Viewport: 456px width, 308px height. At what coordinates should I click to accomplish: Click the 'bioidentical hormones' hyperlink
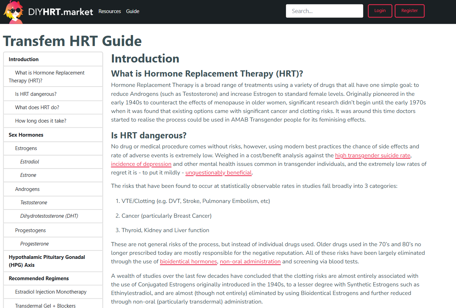click(188, 262)
